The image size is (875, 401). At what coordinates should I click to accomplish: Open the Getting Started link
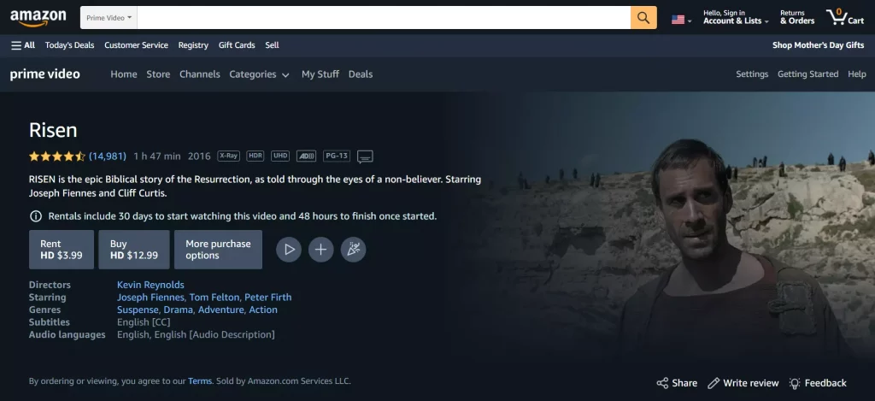coord(808,74)
